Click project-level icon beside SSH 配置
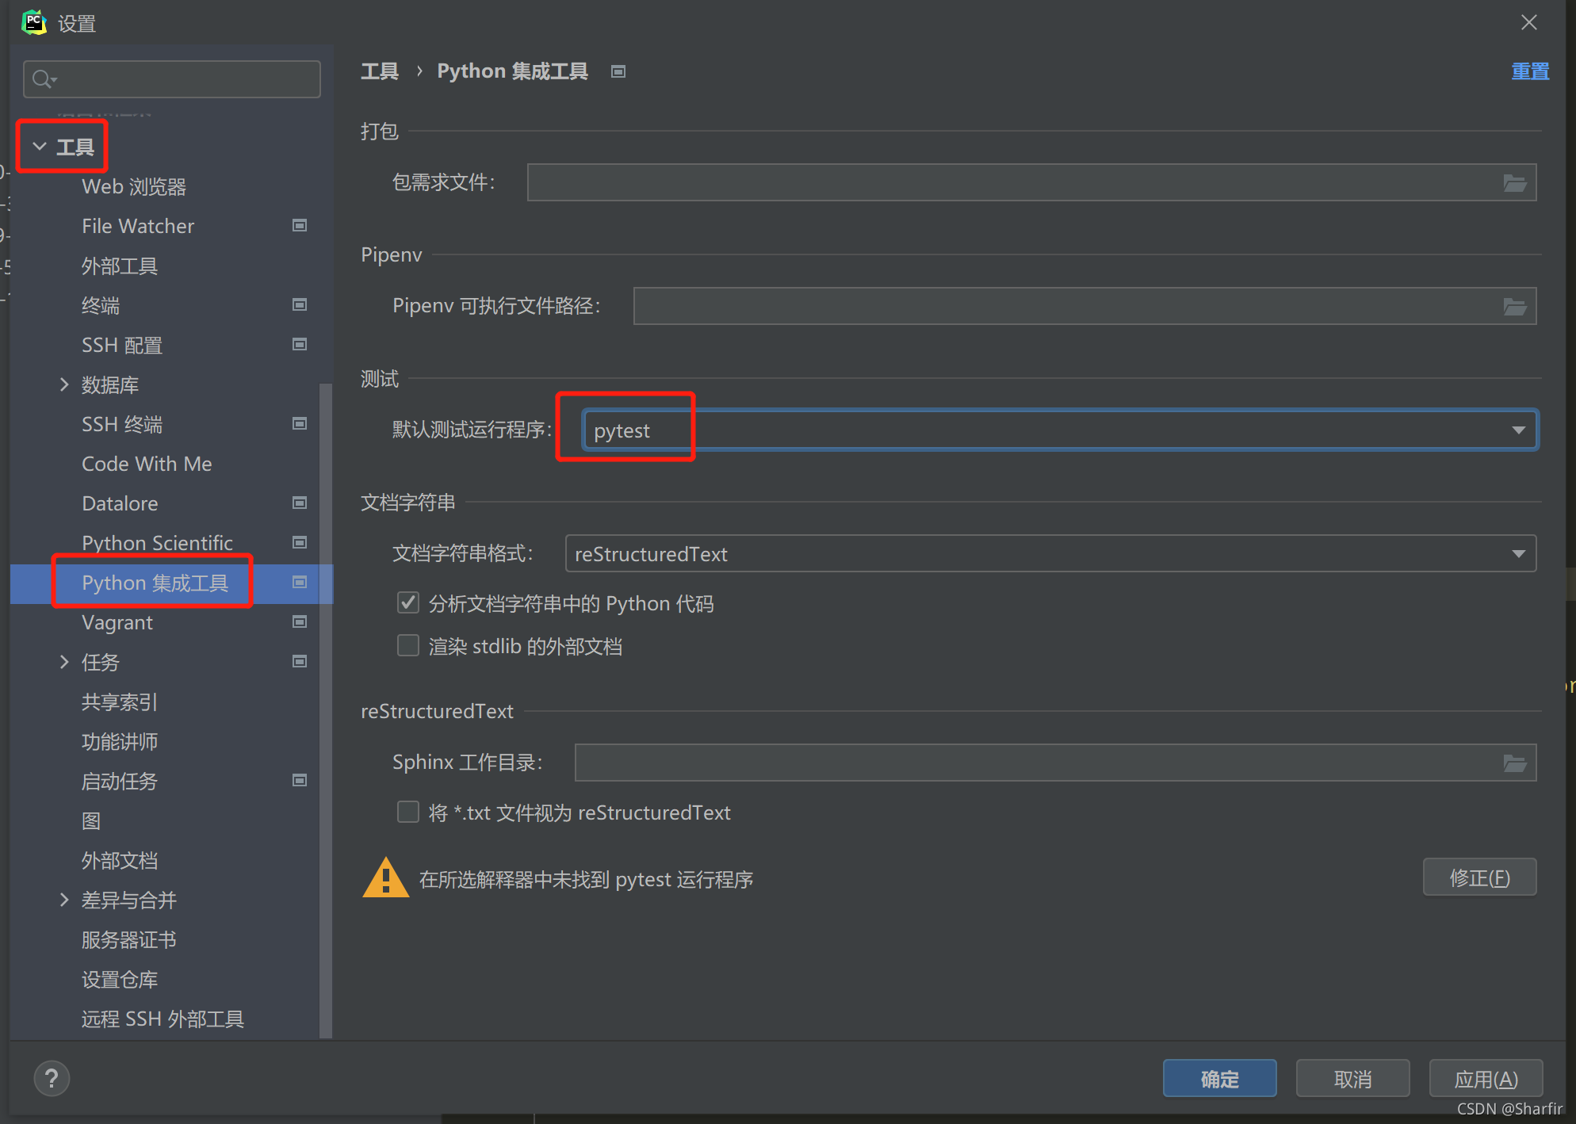Screen dimensions: 1576x1124 coord(300,345)
